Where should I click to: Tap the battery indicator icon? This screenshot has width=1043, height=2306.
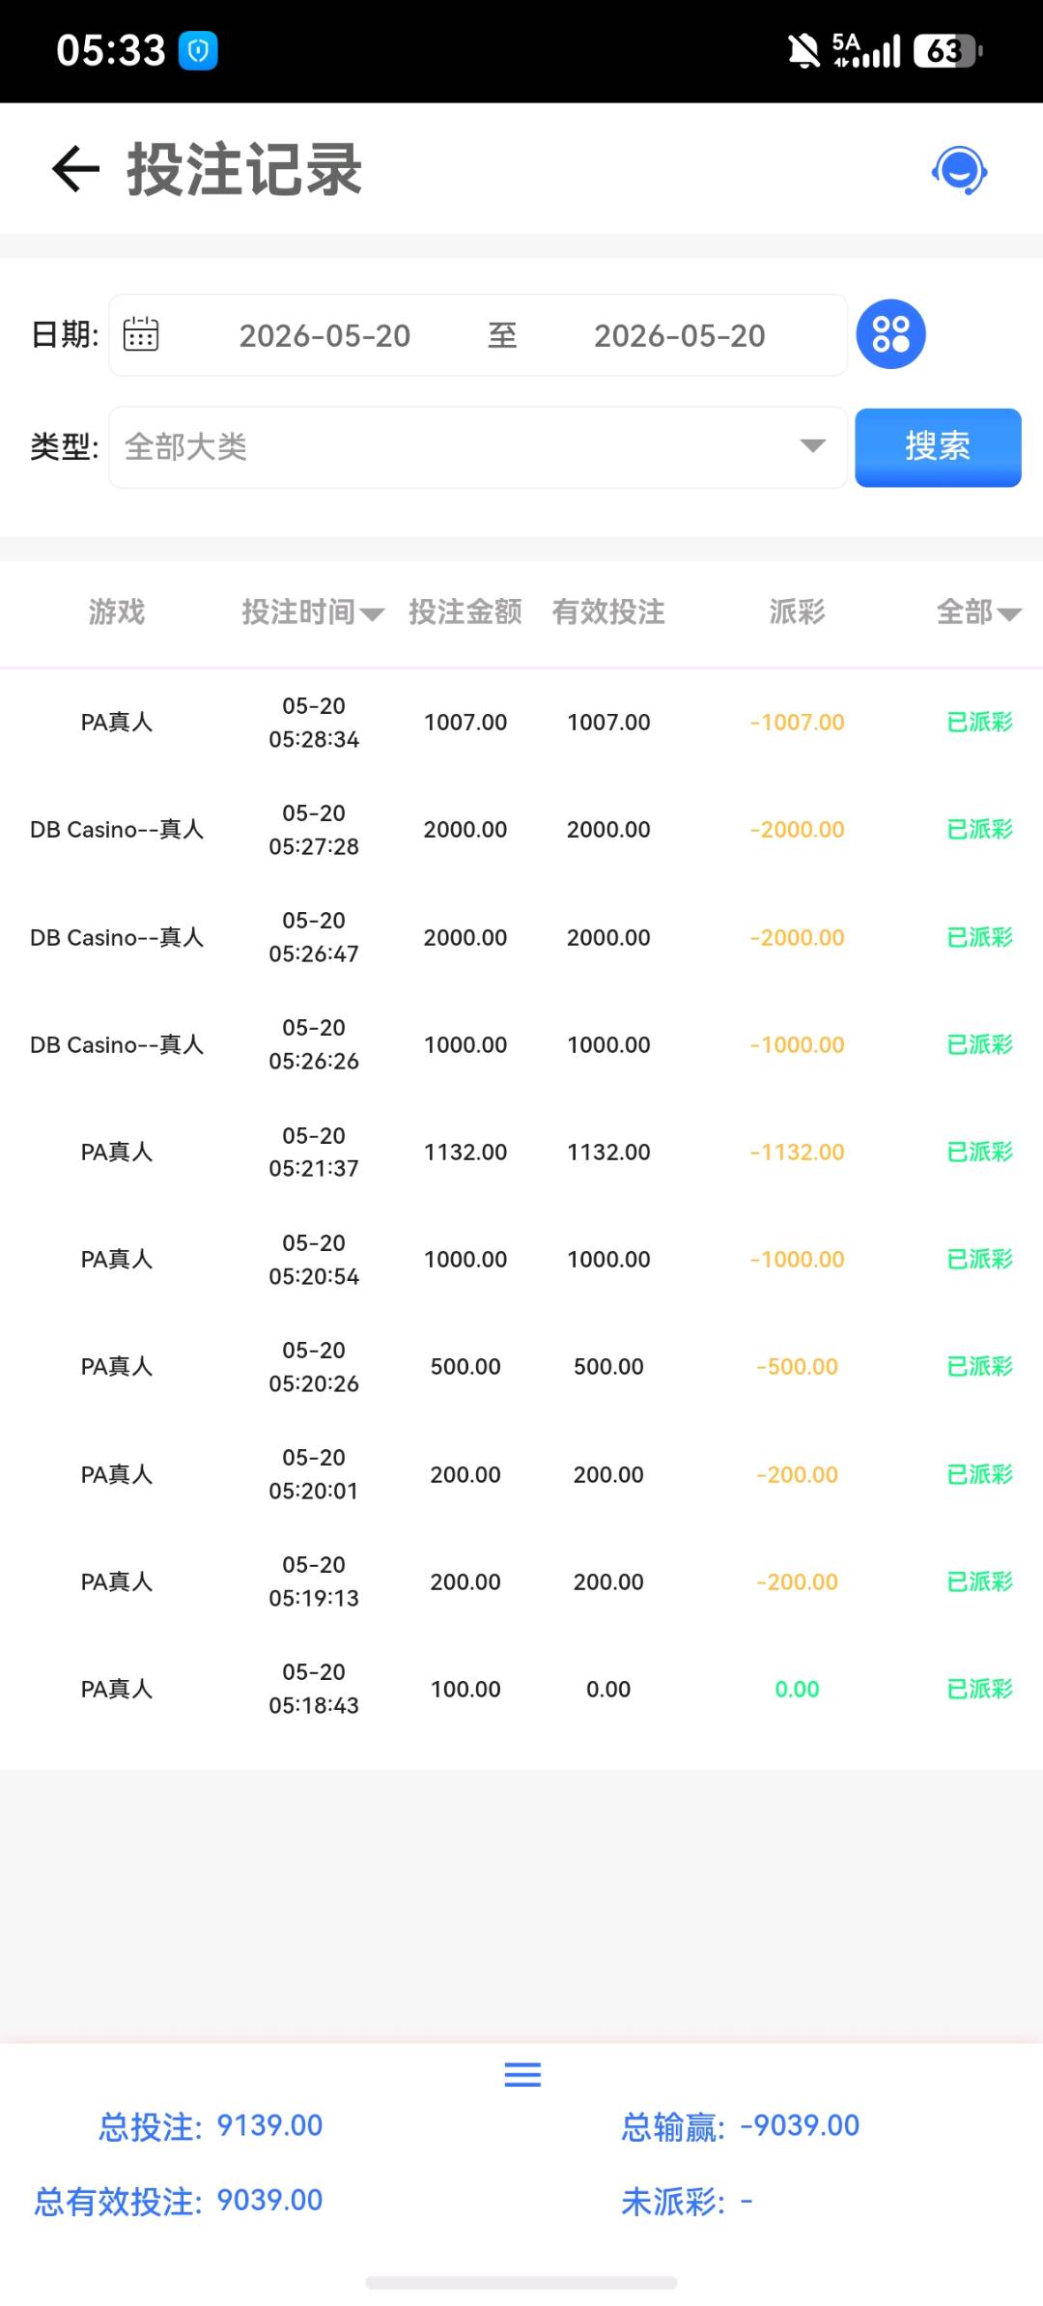click(947, 50)
